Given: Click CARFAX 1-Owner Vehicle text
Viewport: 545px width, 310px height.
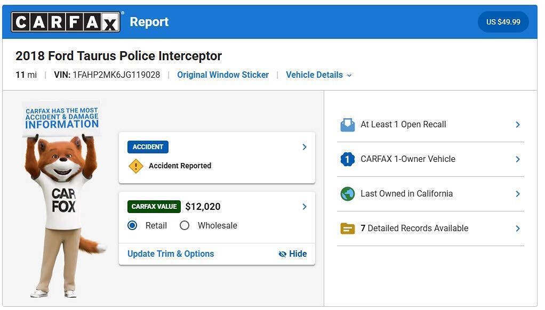Looking at the screenshot, I should [x=408, y=159].
